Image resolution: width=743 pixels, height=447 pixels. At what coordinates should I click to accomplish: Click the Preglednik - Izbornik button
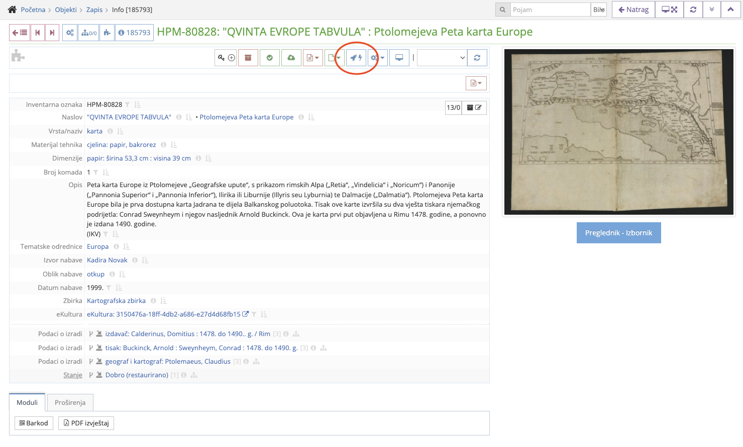pyautogui.click(x=619, y=233)
